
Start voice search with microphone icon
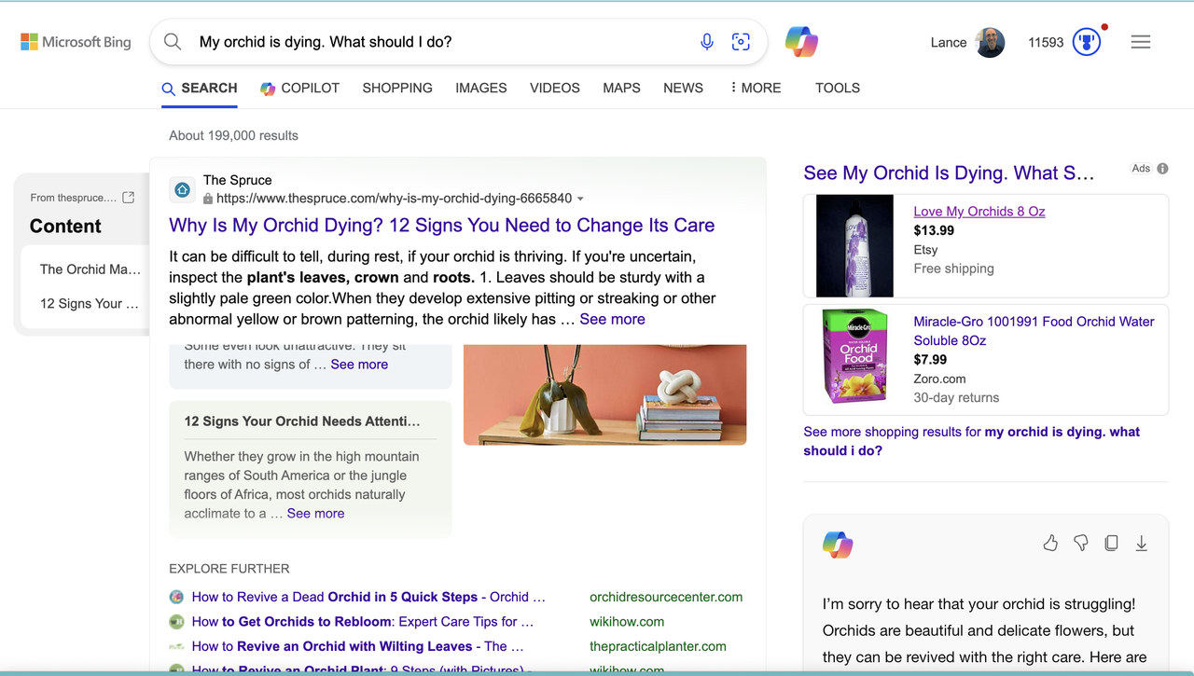tap(707, 42)
